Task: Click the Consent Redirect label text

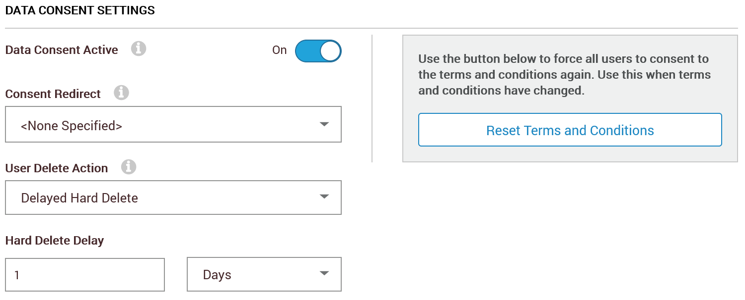Action: (53, 94)
